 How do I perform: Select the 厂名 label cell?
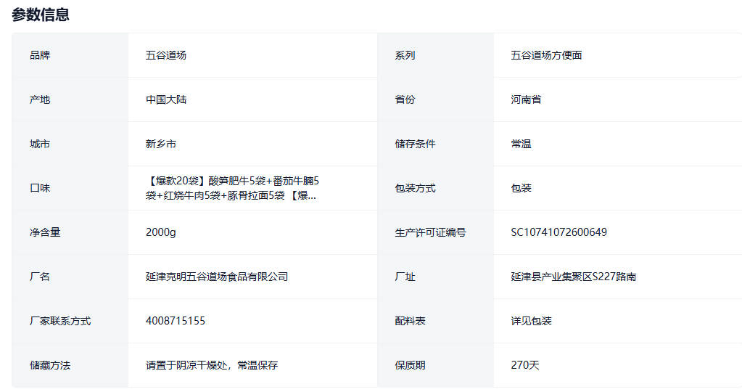point(70,277)
